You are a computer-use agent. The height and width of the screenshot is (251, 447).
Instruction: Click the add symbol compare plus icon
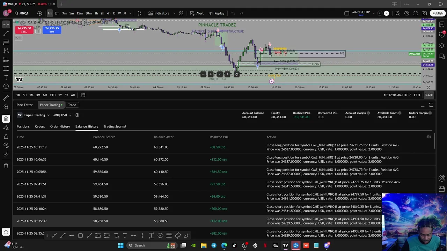pyautogui.click(x=39, y=13)
